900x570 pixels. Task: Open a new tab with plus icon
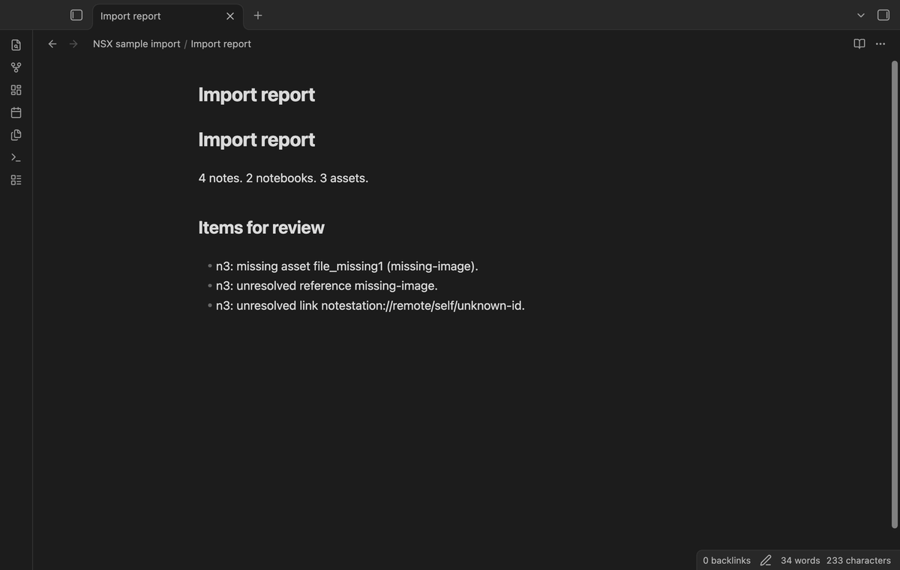(x=258, y=15)
